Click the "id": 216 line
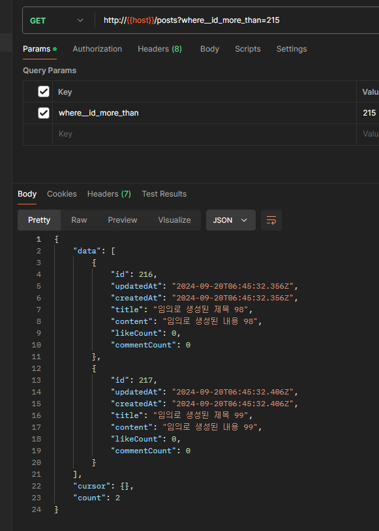Screen dimensions: 379x531 [x=134, y=274]
